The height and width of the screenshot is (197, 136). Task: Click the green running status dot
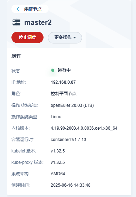coord(53,71)
